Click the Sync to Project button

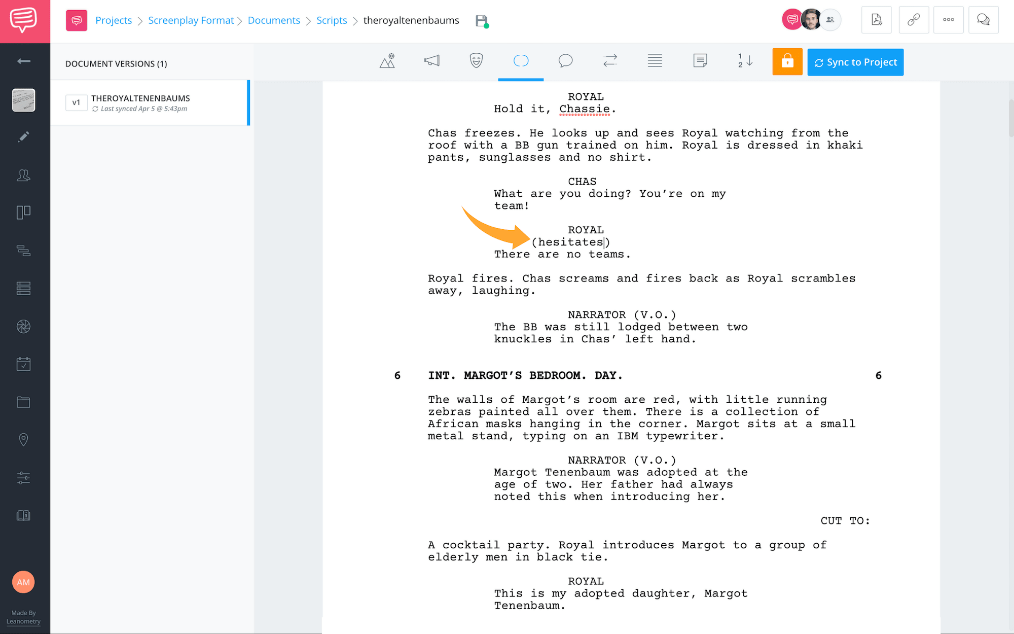(854, 62)
